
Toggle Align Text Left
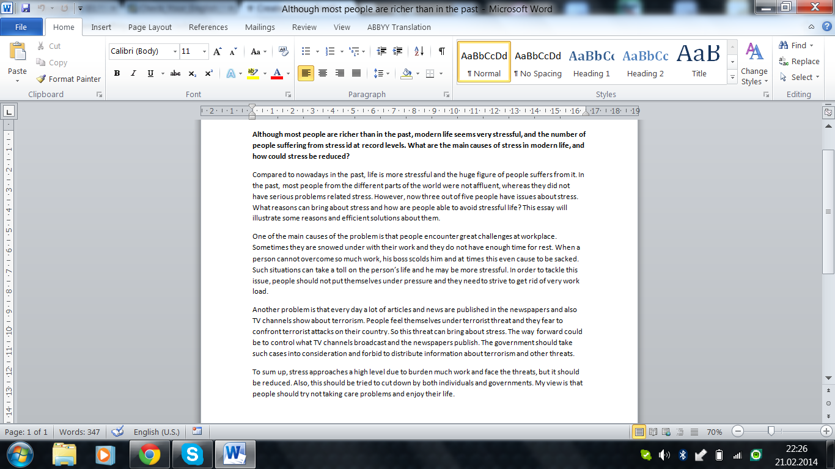click(306, 73)
